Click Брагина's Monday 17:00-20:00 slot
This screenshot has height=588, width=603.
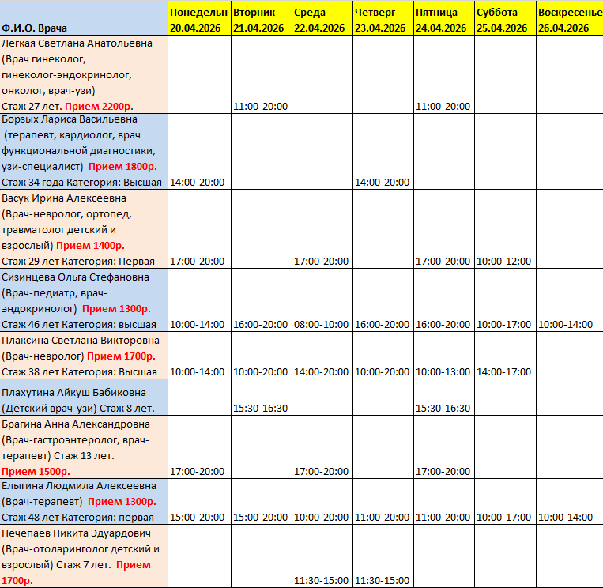click(x=199, y=472)
